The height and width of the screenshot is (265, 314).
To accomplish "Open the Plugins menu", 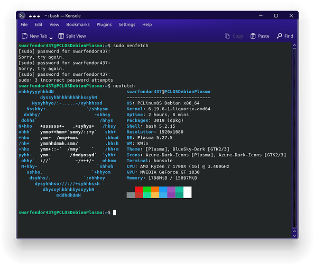I will click(x=104, y=24).
